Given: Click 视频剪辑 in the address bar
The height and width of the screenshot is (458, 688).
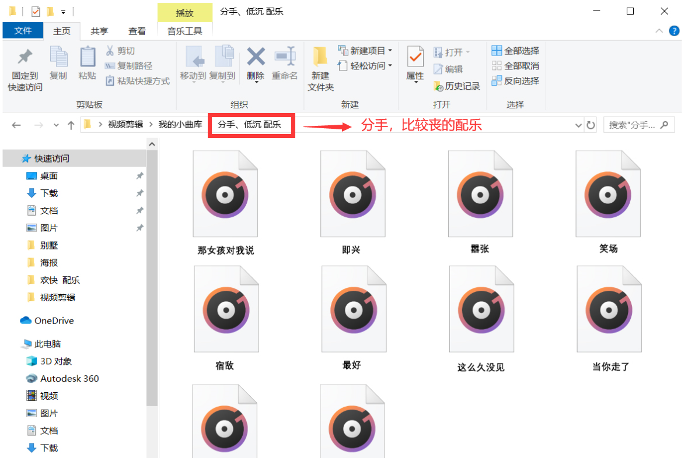Looking at the screenshot, I should pos(125,125).
